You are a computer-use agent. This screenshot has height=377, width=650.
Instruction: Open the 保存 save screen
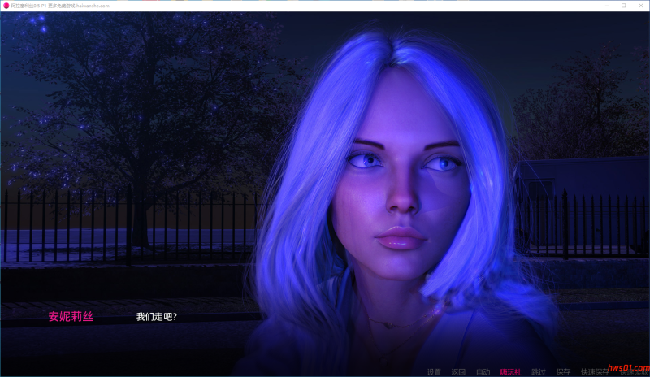pos(564,372)
